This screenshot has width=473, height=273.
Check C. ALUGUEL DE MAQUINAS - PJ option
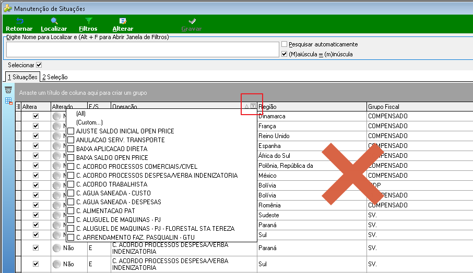pos(71,219)
